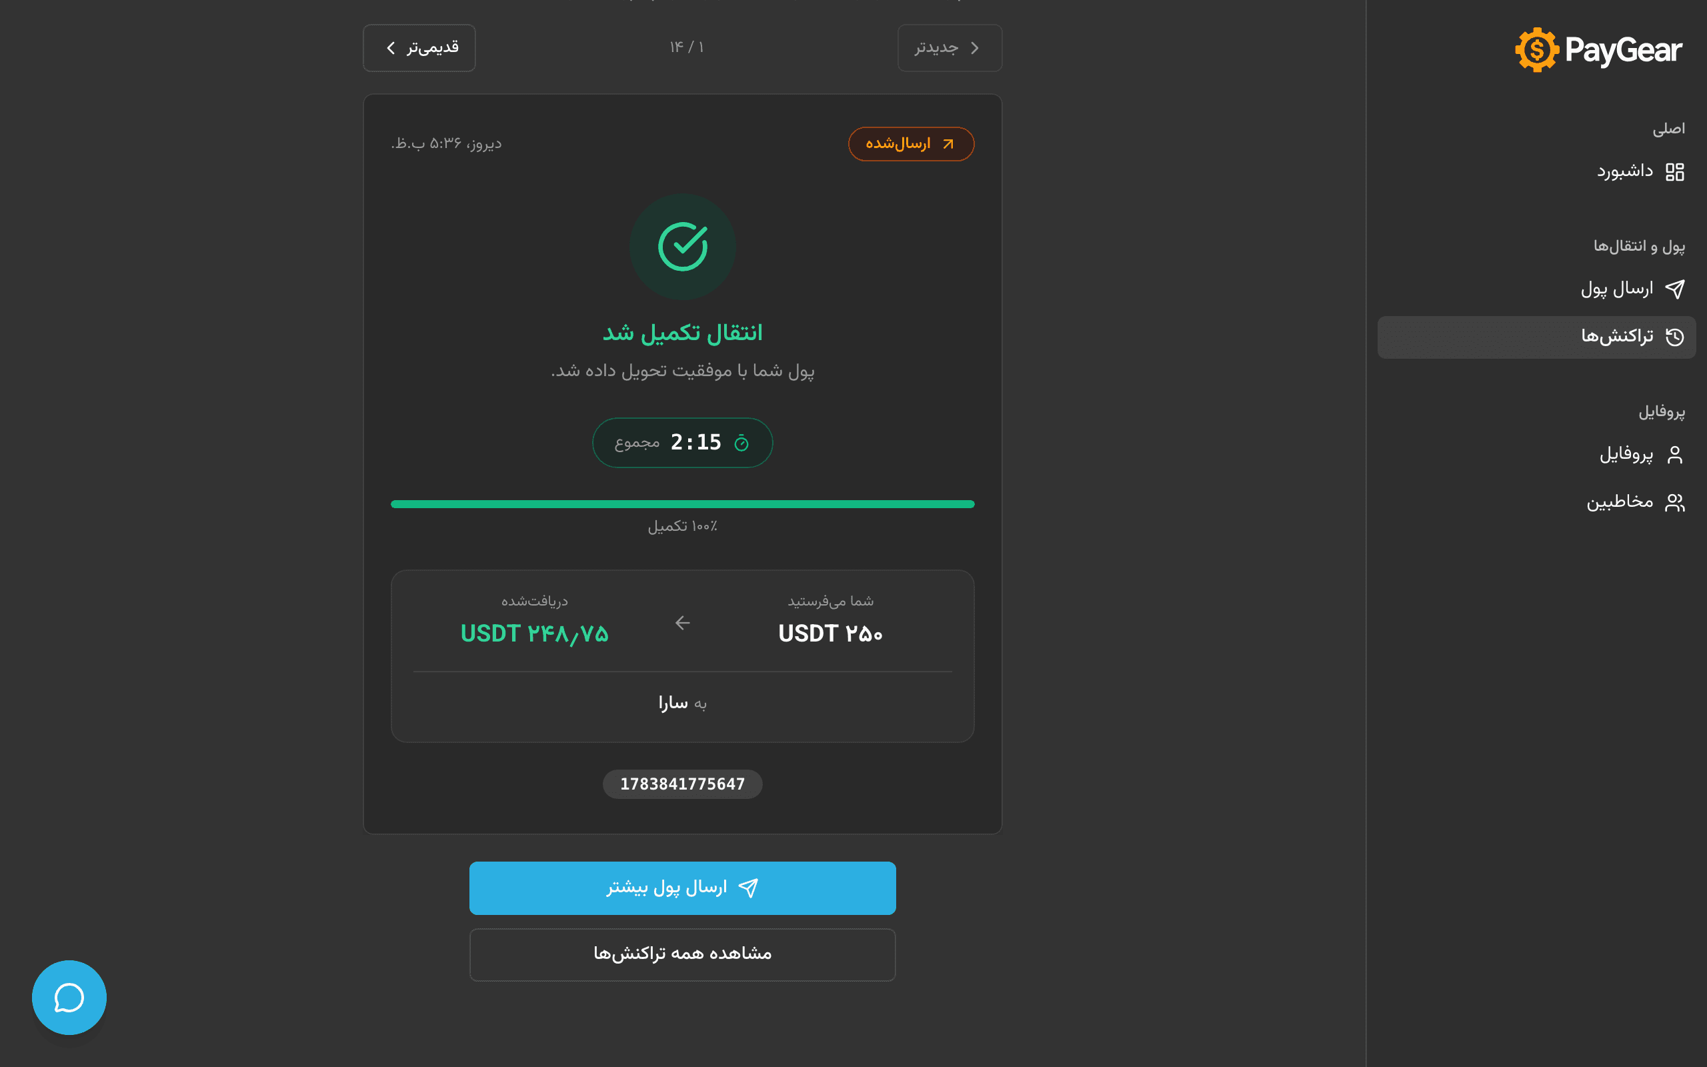The width and height of the screenshot is (1707, 1067).
Task: Open the chat support bubble
Action: point(69,998)
